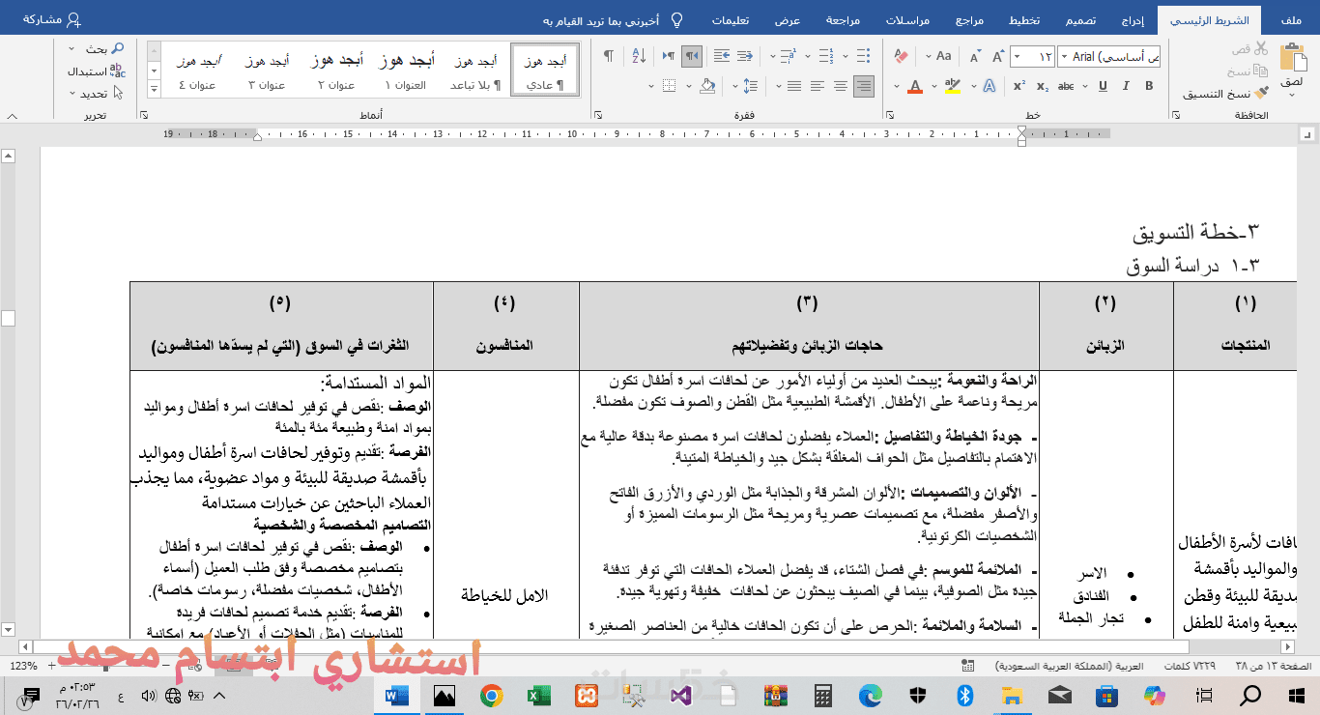This screenshot has width=1320, height=715.
Task: Toggle Bold formatting
Action: click(x=1148, y=86)
